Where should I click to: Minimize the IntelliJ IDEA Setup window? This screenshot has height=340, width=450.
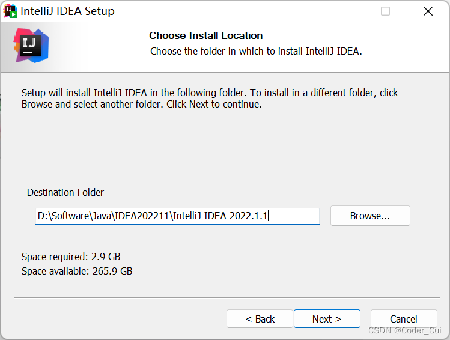click(344, 11)
